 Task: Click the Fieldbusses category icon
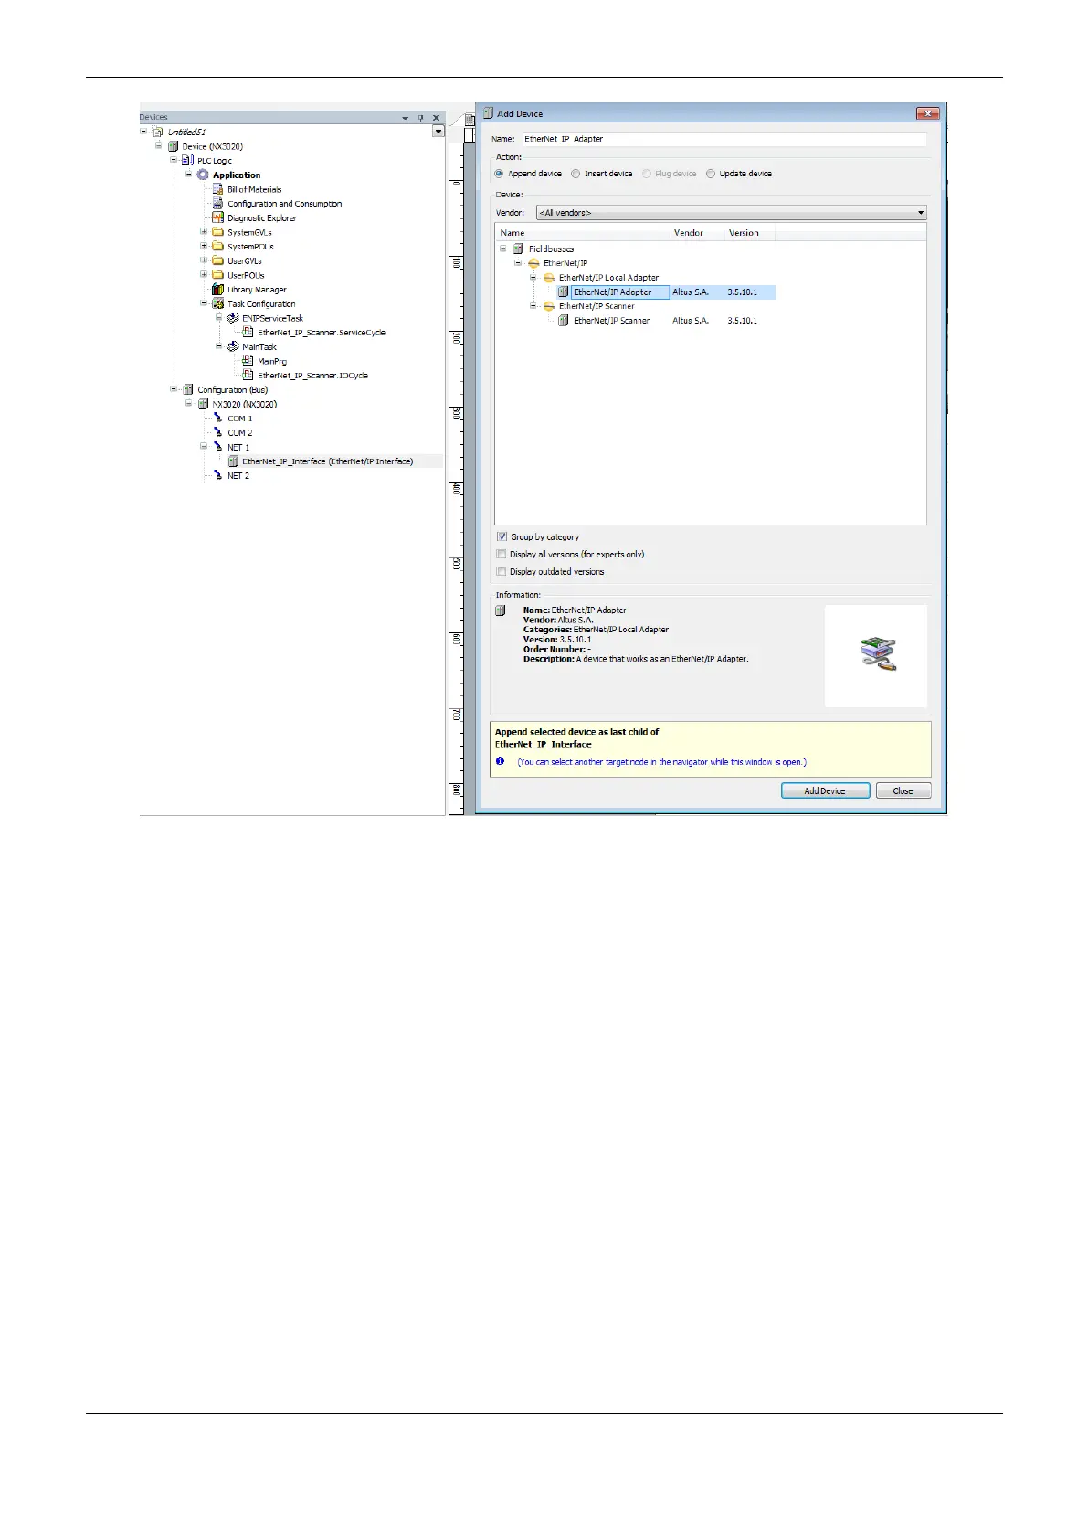(518, 249)
